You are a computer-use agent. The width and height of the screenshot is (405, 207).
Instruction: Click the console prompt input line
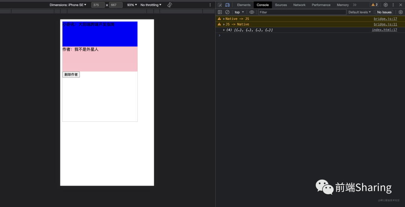[x=310, y=35]
